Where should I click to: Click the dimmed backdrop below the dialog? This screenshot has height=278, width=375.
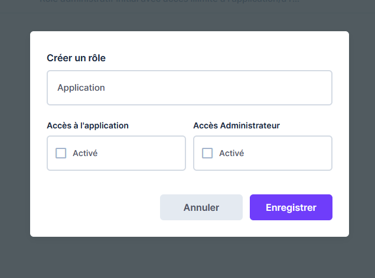pyautogui.click(x=189, y=258)
